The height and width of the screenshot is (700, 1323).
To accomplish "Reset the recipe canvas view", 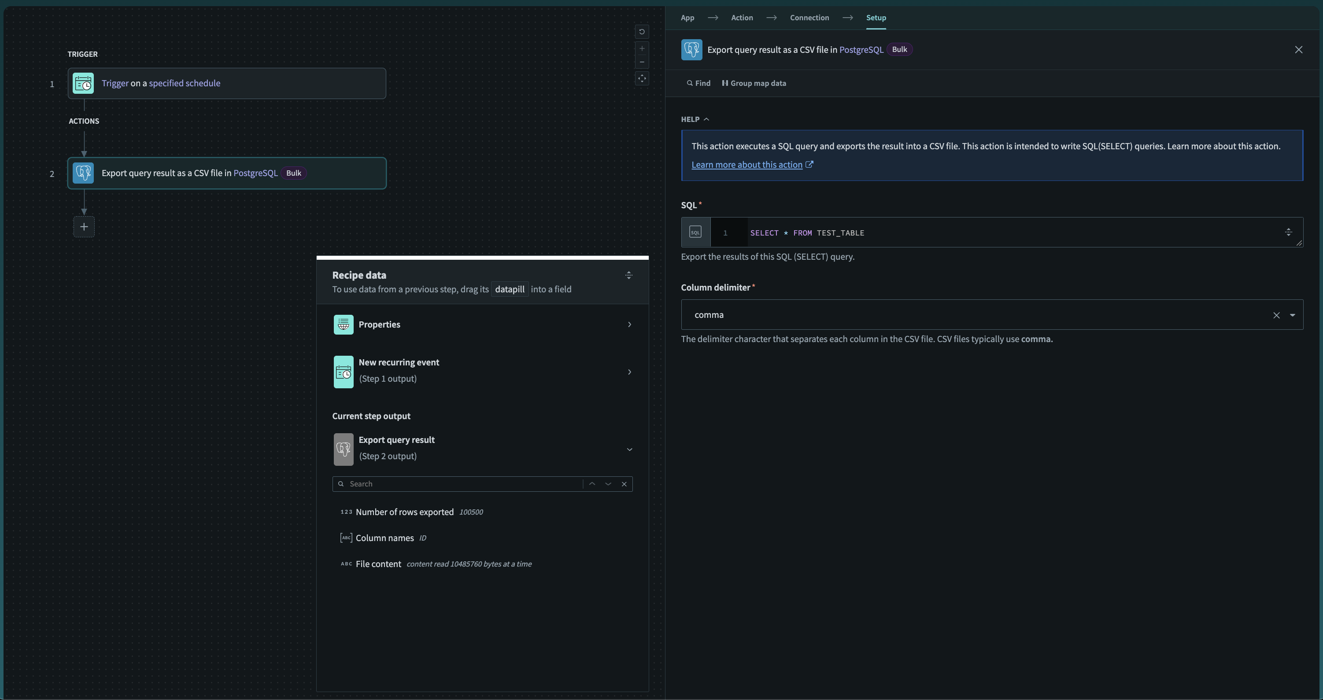I will [642, 32].
